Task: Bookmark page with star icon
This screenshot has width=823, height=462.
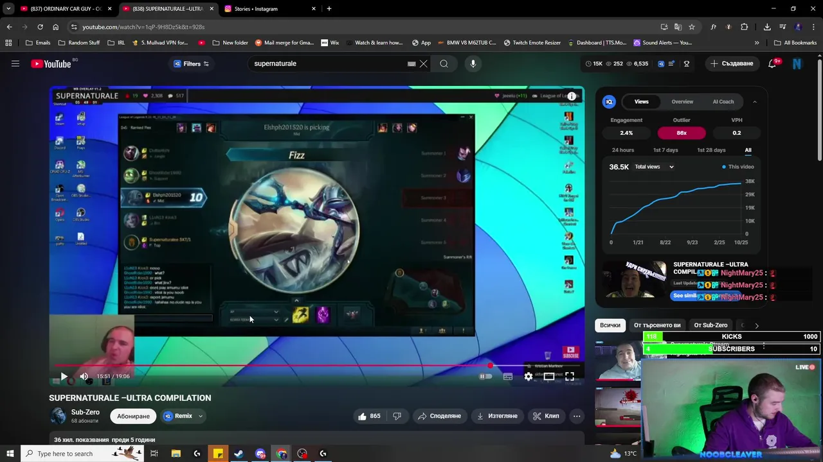Action: click(691, 27)
